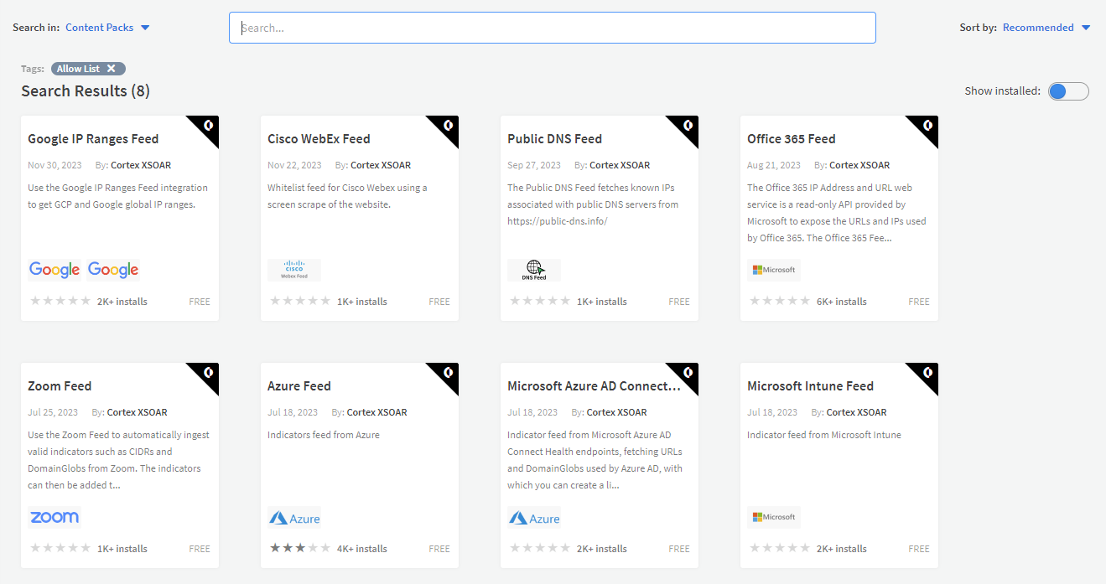Click the Search Results (8) heading
This screenshot has height=584, width=1106.
tap(86, 90)
